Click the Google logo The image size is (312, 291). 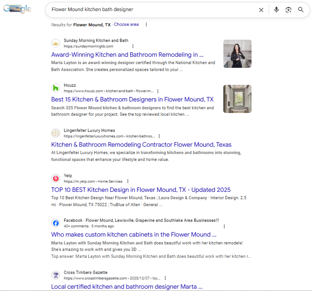pos(18,9)
